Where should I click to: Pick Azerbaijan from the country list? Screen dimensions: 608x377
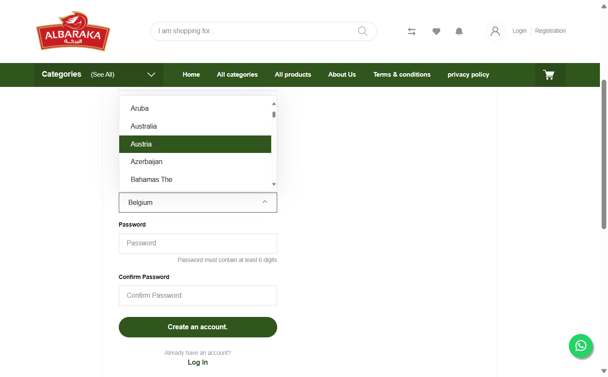pos(195,162)
